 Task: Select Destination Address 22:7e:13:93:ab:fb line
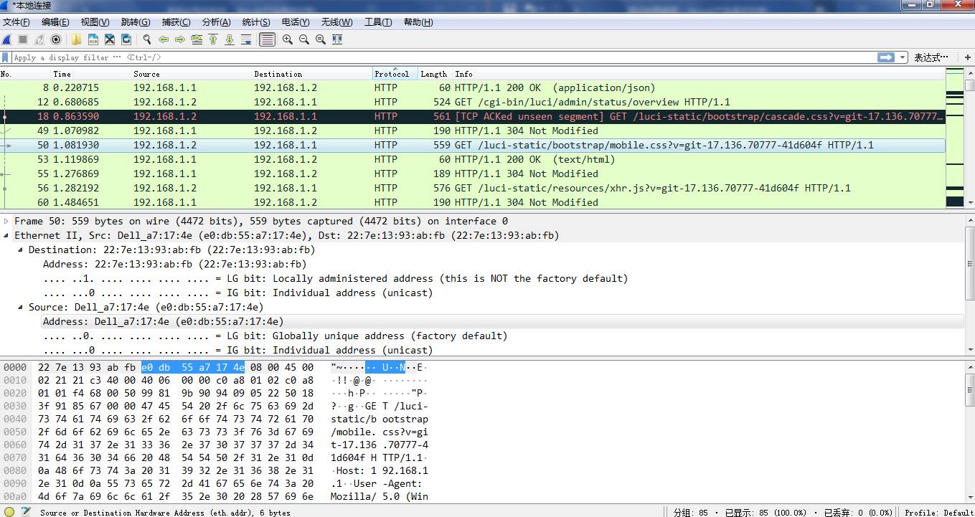tap(174, 264)
